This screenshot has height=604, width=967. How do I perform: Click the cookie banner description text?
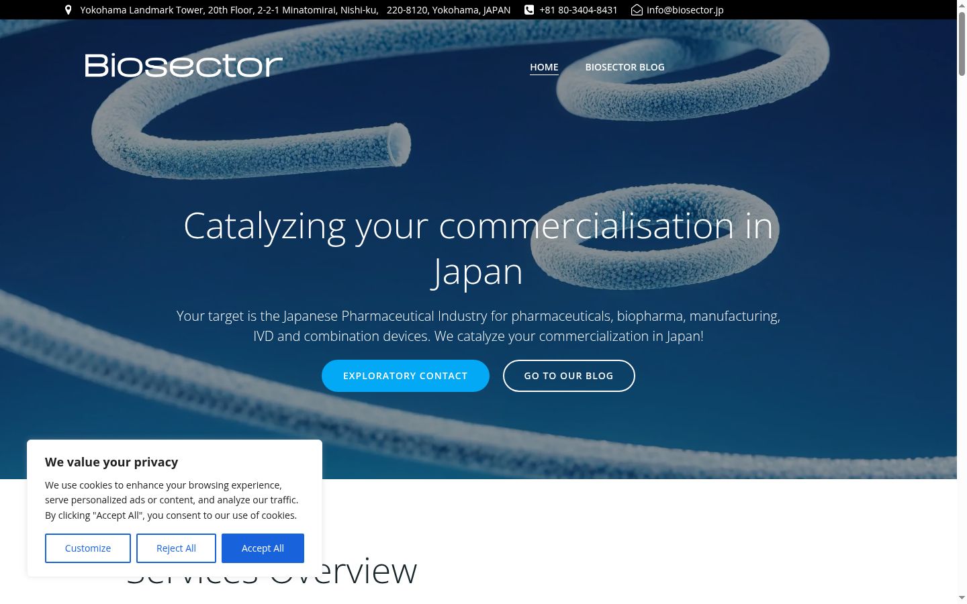pos(172,500)
